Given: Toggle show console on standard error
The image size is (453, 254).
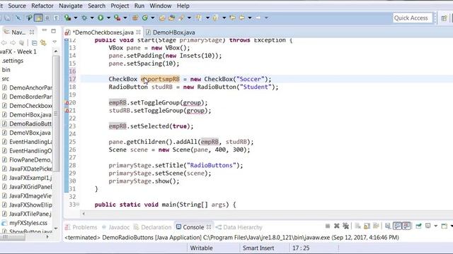Looking at the screenshot, I should tap(406, 226).
